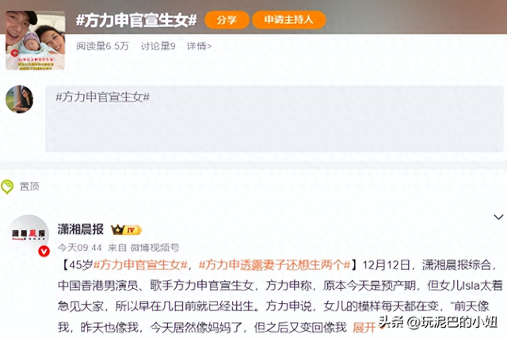Click the 潇湘晨报 account name

tap(81, 230)
